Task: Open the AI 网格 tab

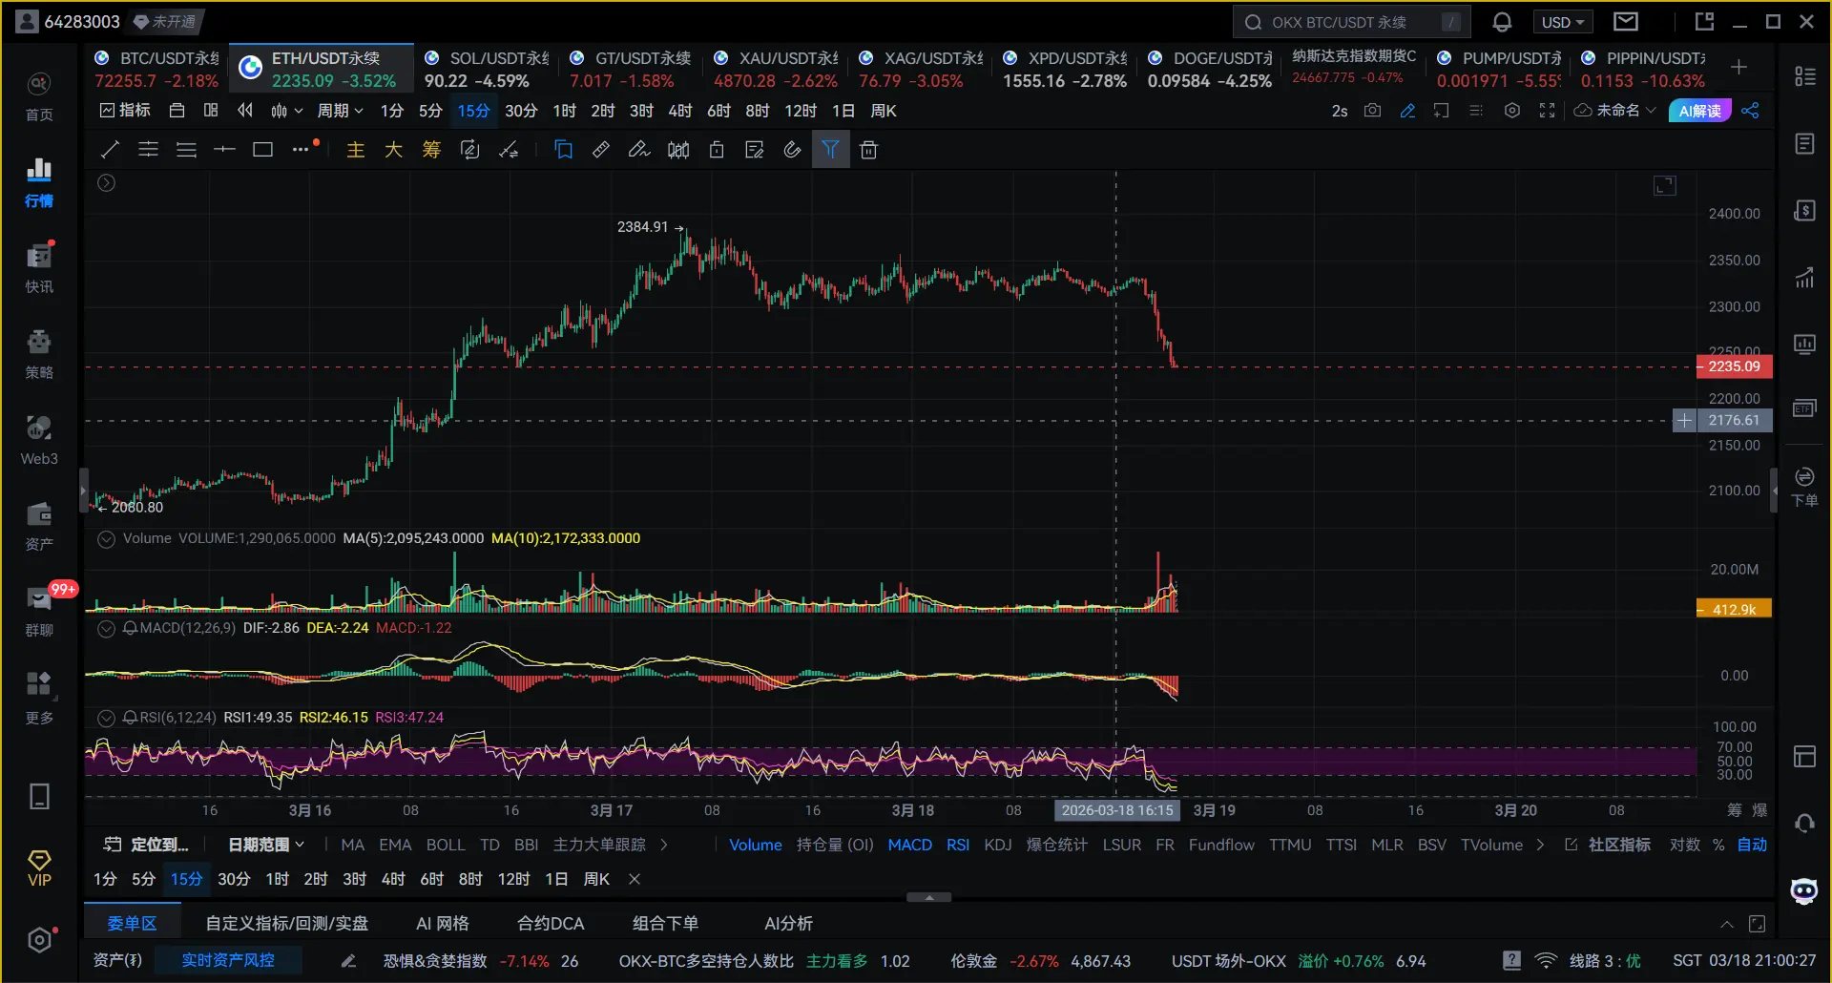Action: click(x=443, y=923)
